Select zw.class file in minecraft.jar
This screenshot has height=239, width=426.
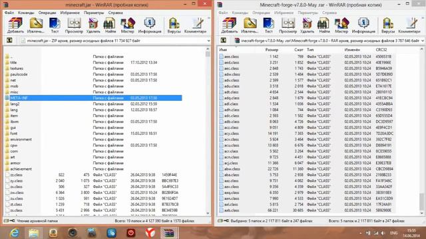coord(17,193)
